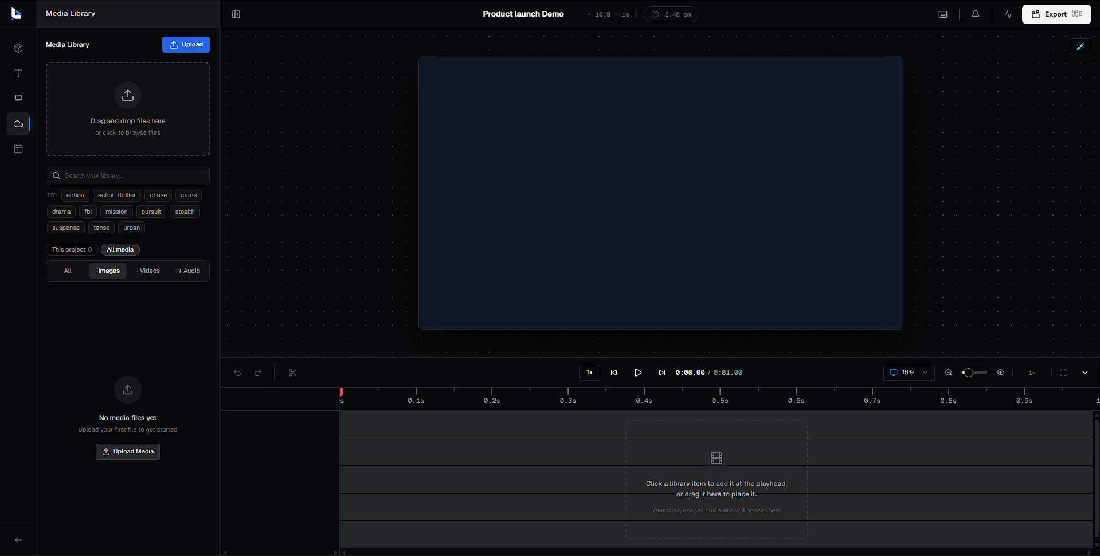Image resolution: width=1100 pixels, height=556 pixels.
Task: Open the 1x playback speed selector
Action: pos(589,373)
